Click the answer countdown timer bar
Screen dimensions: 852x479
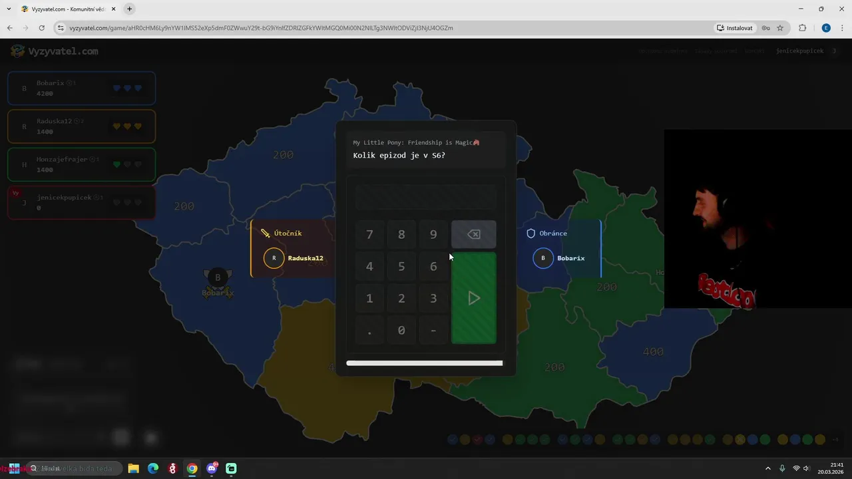pyautogui.click(x=425, y=363)
